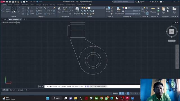Expand the Annotation panel

[65, 17]
